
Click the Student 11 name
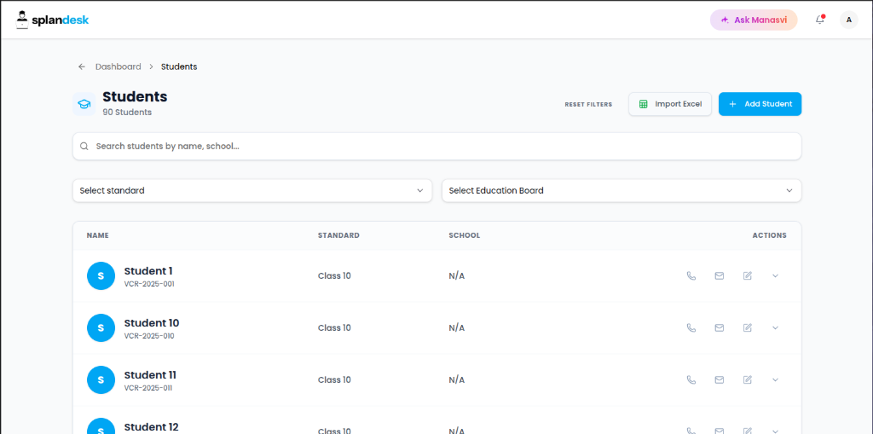[x=150, y=375]
